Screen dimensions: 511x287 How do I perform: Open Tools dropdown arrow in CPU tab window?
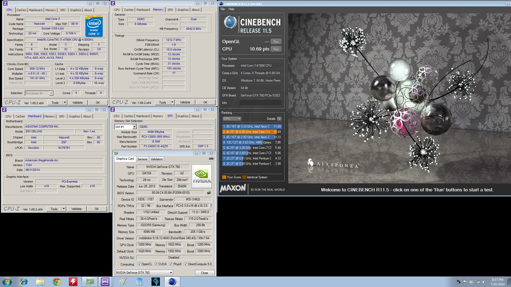click(x=65, y=103)
